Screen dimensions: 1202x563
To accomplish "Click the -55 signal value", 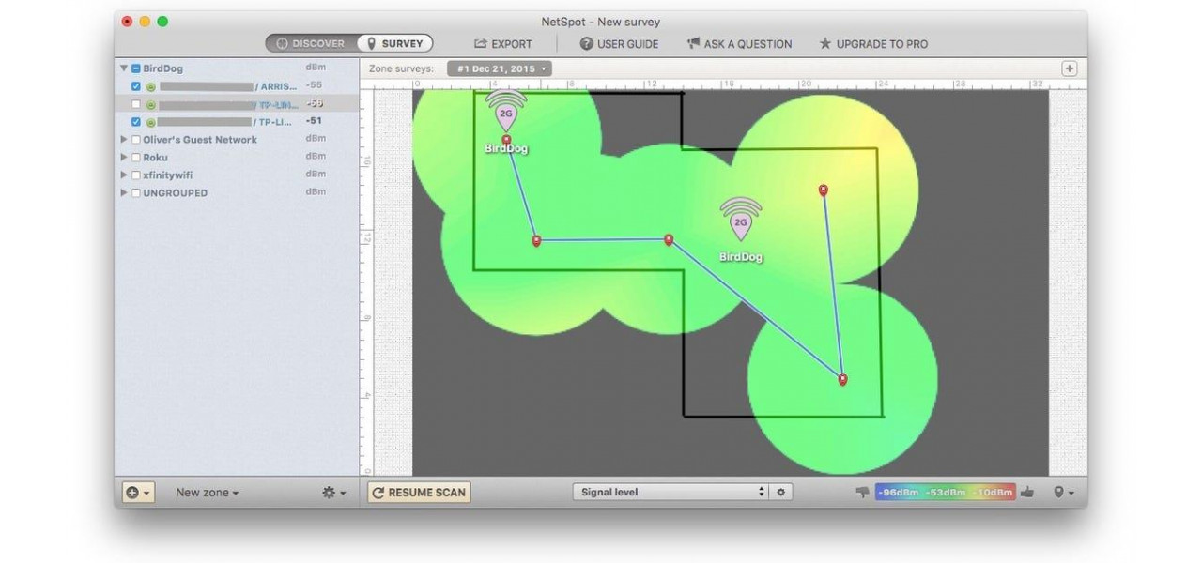I will 314,86.
